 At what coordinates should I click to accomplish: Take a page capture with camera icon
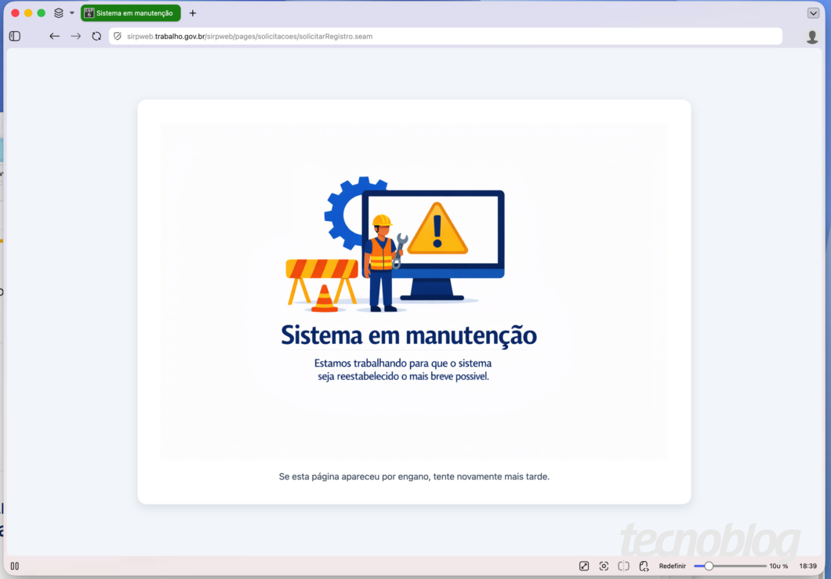[x=604, y=566]
